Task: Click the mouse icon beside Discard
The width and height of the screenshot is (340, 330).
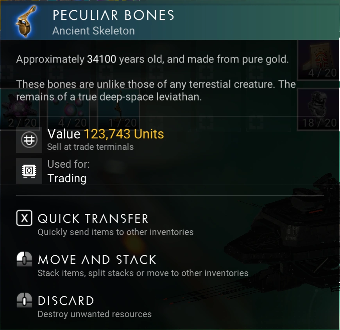Action: pos(24,300)
